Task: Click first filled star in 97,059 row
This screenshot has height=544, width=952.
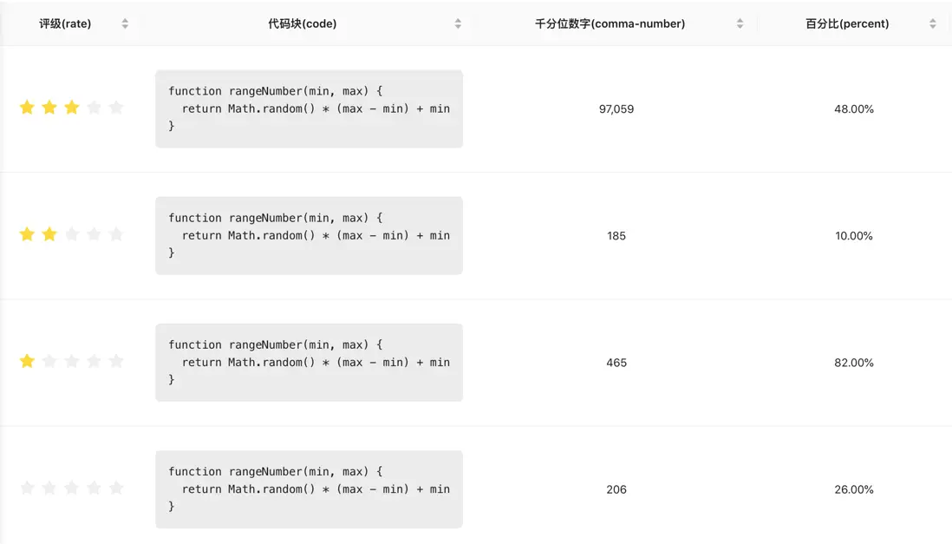Action: 27,108
